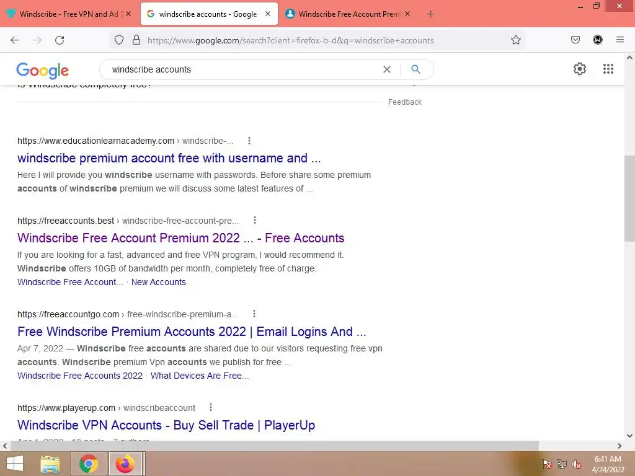635x476 pixels.
Task: View site security padlock info
Action: [136, 40]
